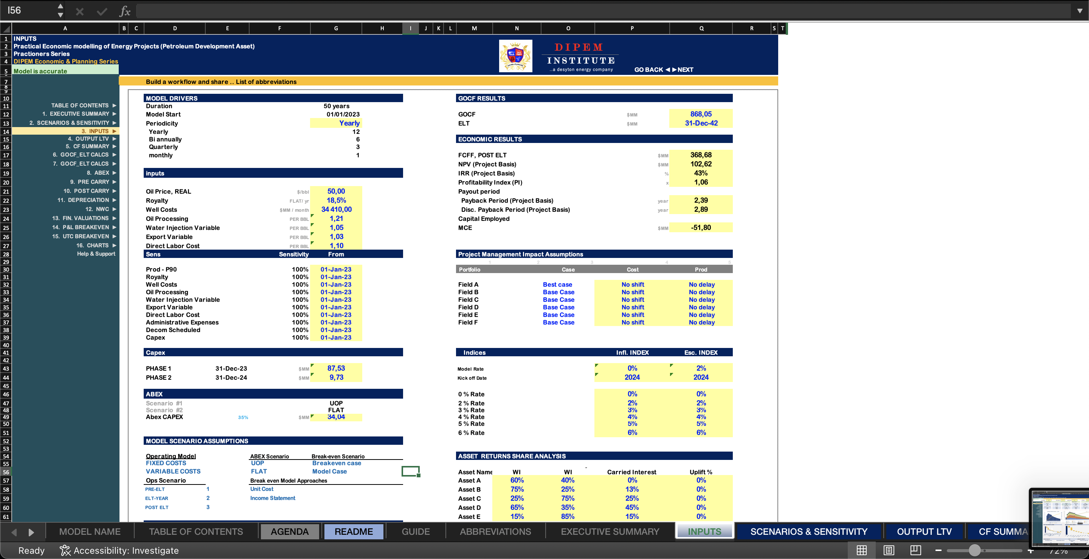Click the zoom out minus button

(939, 550)
